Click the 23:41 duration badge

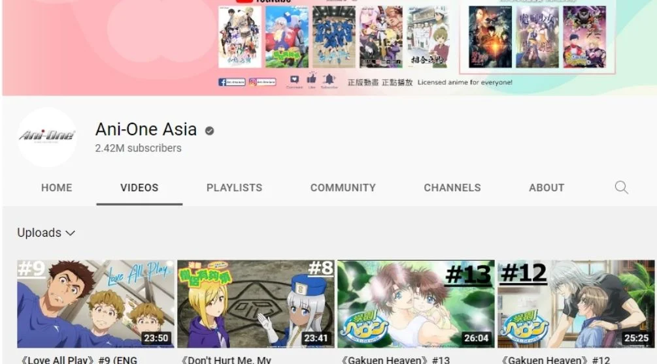[316, 338]
